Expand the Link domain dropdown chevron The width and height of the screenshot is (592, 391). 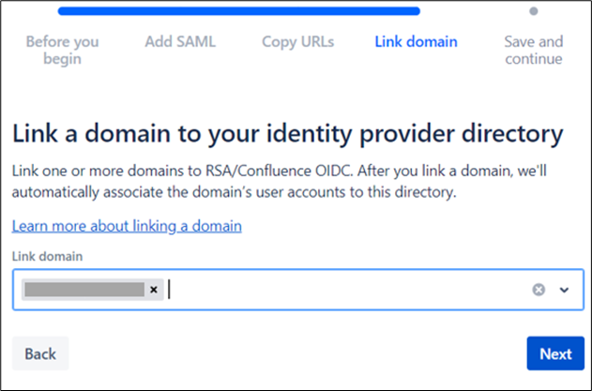[x=564, y=290]
